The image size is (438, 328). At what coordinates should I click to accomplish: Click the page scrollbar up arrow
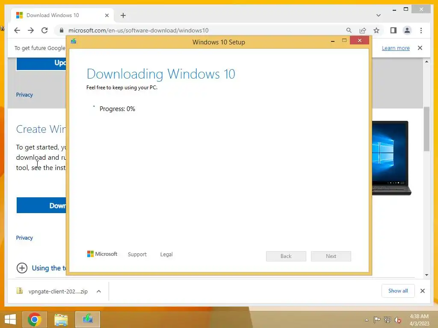pos(426,61)
